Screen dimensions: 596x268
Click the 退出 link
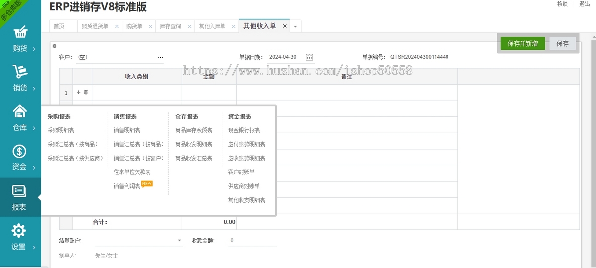[x=584, y=4]
